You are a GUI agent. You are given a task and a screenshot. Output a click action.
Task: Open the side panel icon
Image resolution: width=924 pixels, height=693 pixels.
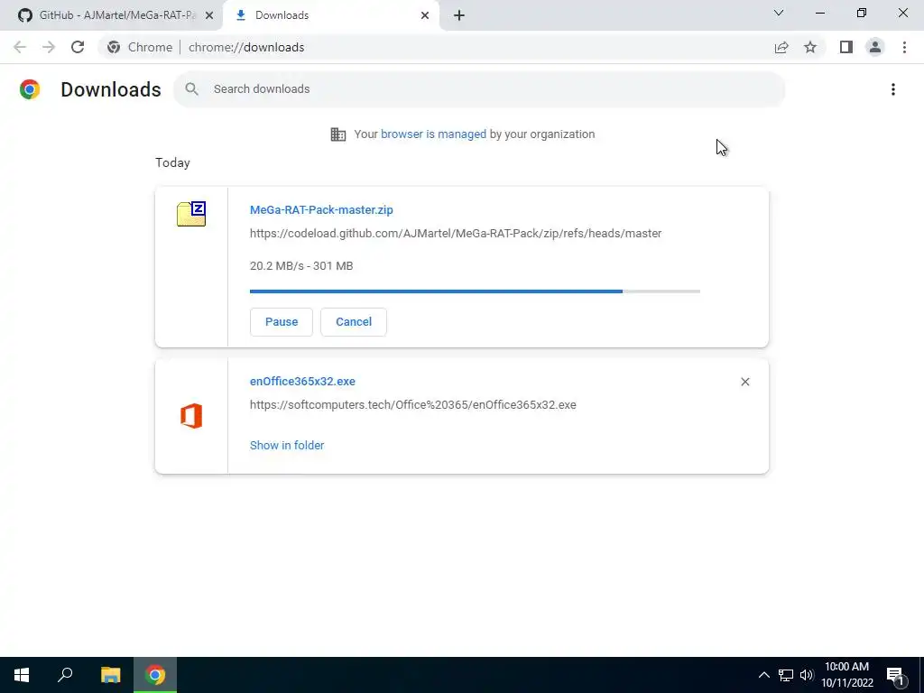coord(846,47)
